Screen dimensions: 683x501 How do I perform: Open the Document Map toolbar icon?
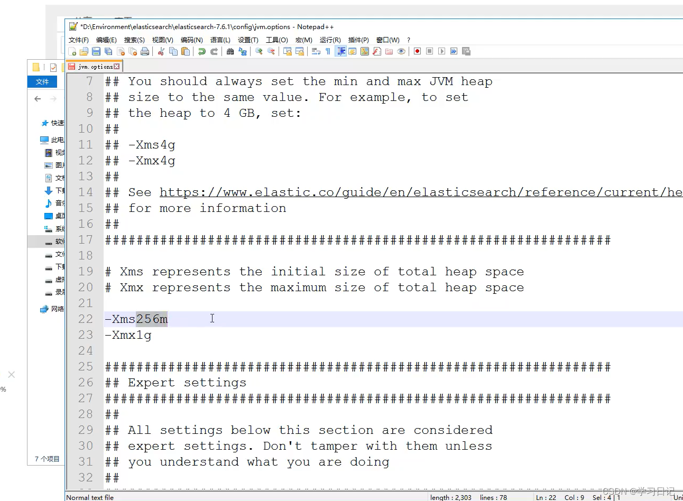point(364,51)
